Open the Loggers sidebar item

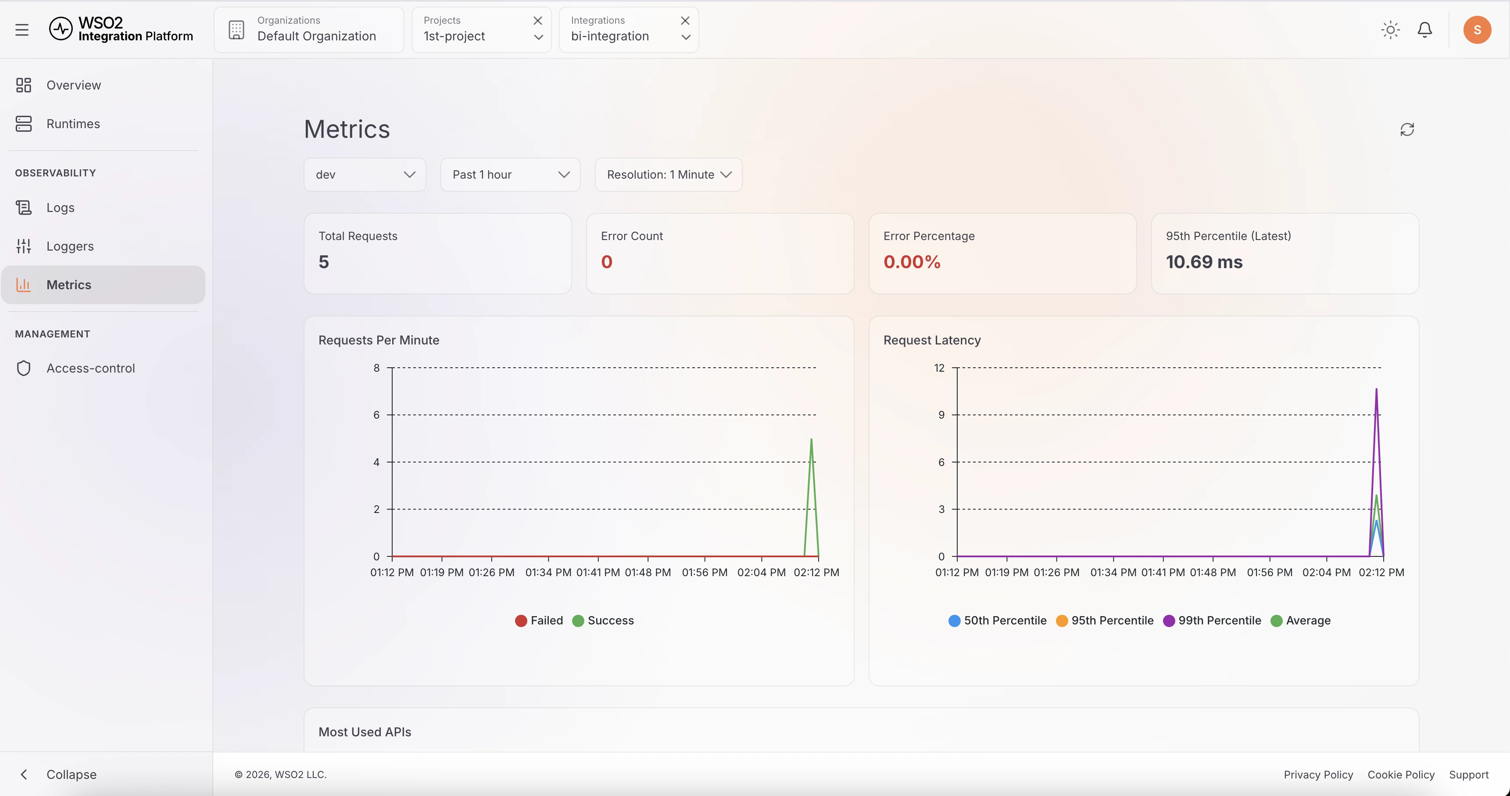pos(70,246)
